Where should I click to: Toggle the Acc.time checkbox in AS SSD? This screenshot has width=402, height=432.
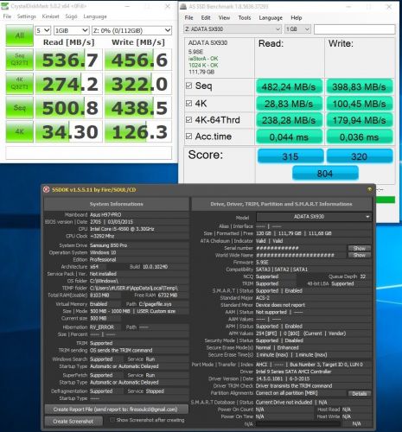click(x=189, y=137)
